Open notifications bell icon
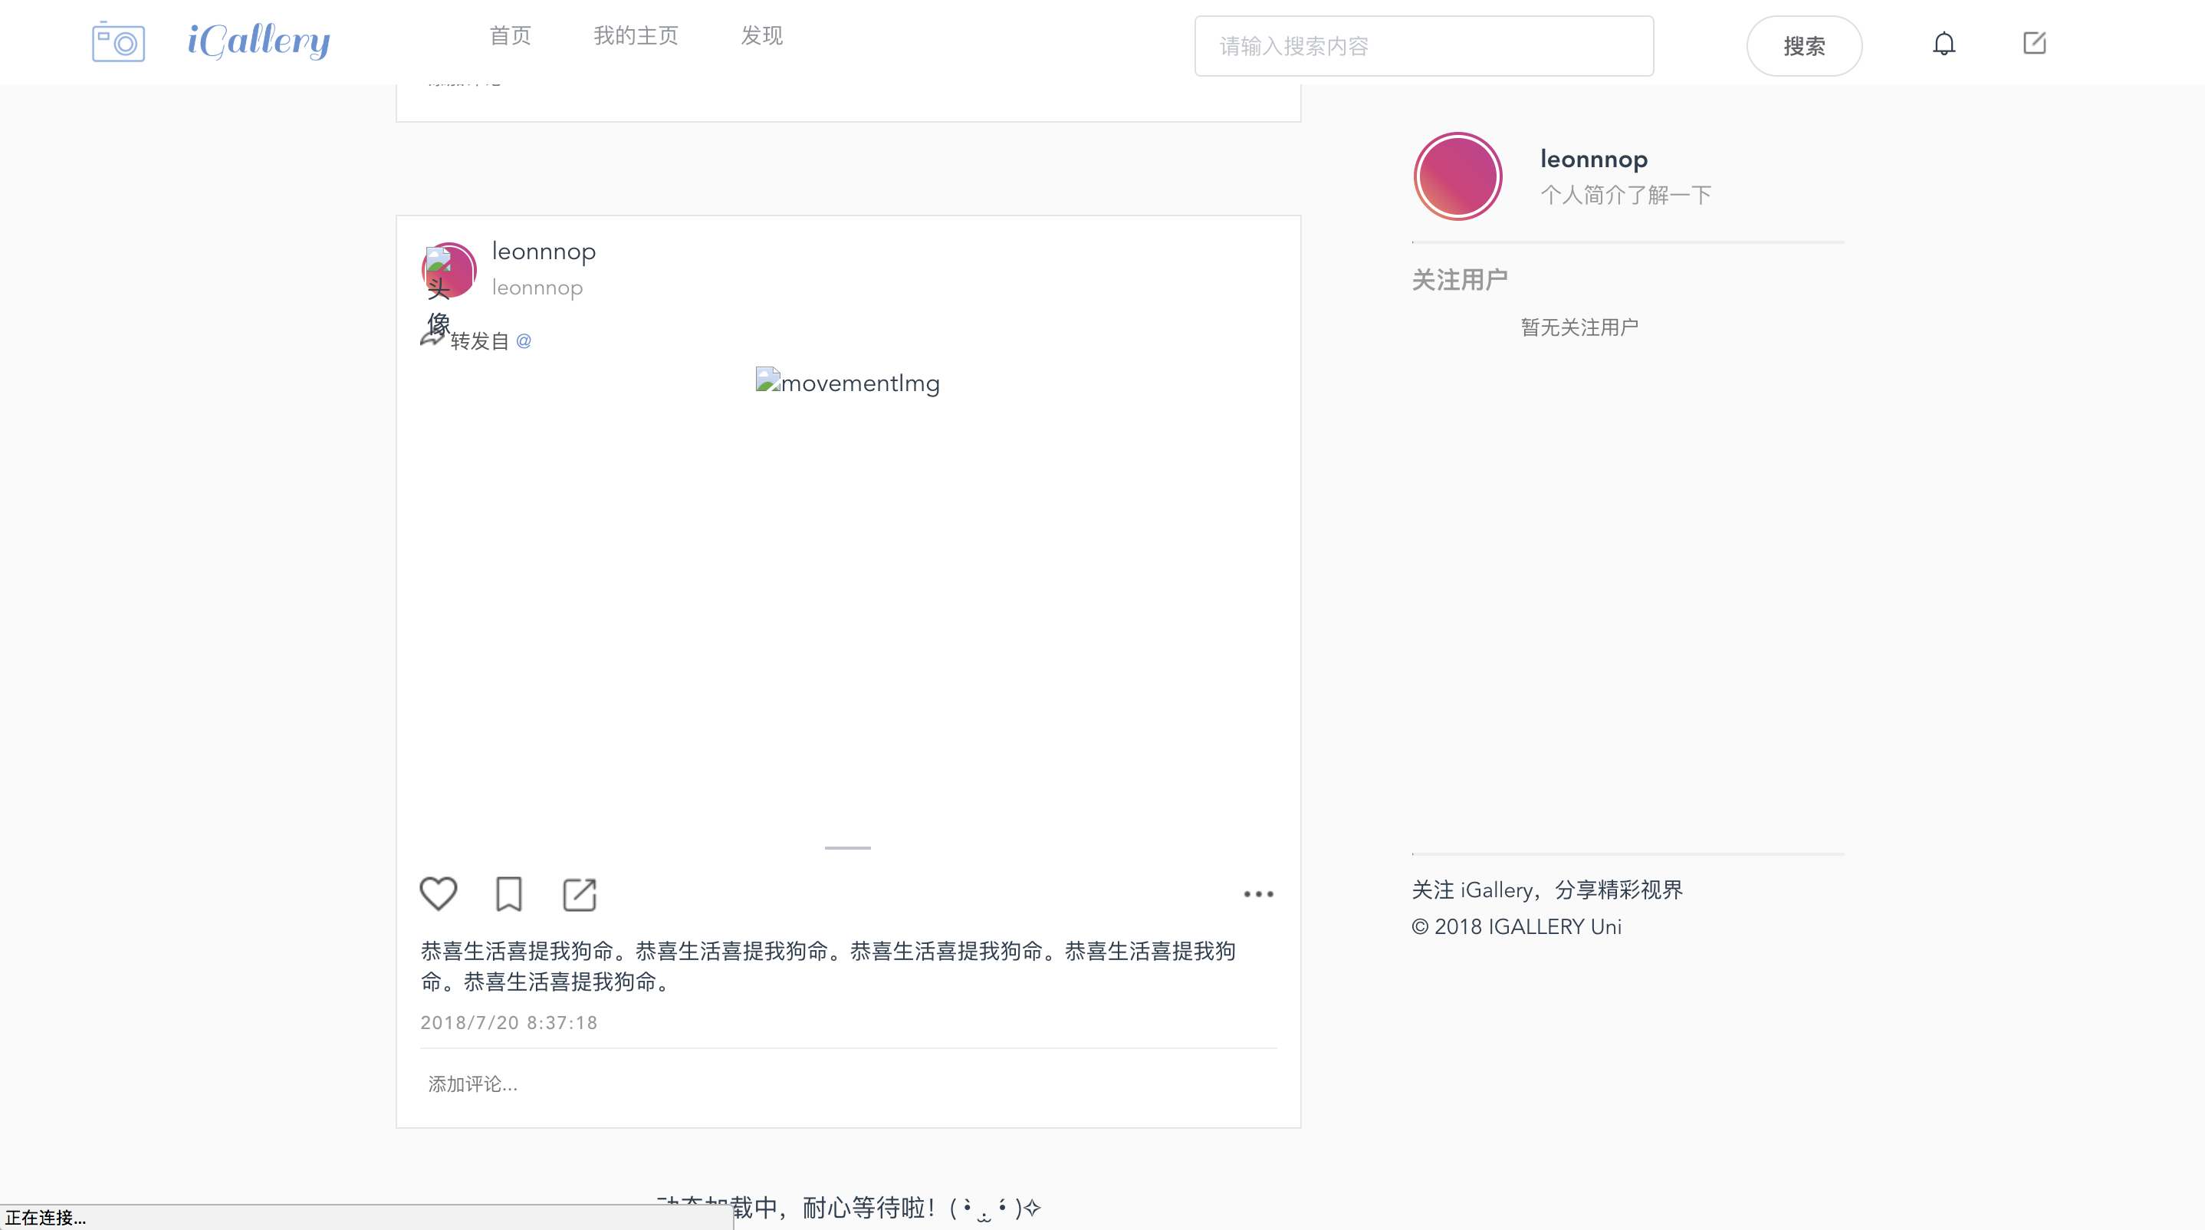The image size is (2205, 1230). pos(1944,44)
